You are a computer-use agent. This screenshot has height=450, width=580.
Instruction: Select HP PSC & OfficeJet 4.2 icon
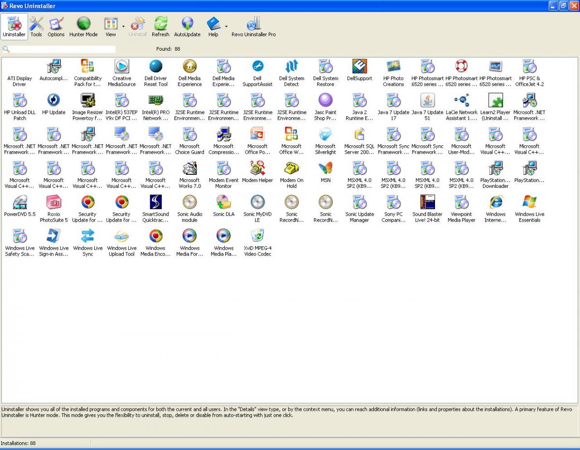click(x=530, y=66)
